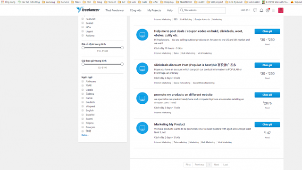Click project icon beside 'Help me to post deals'
The width and height of the screenshot is (302, 170).
[142, 35]
